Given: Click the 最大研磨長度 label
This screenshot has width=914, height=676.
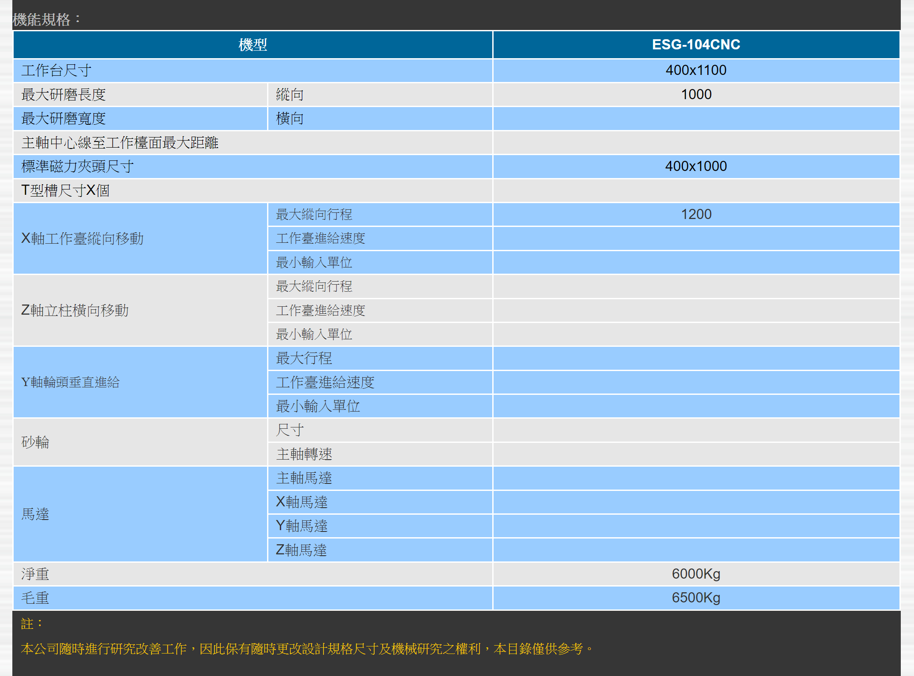Looking at the screenshot, I should pos(63,94).
